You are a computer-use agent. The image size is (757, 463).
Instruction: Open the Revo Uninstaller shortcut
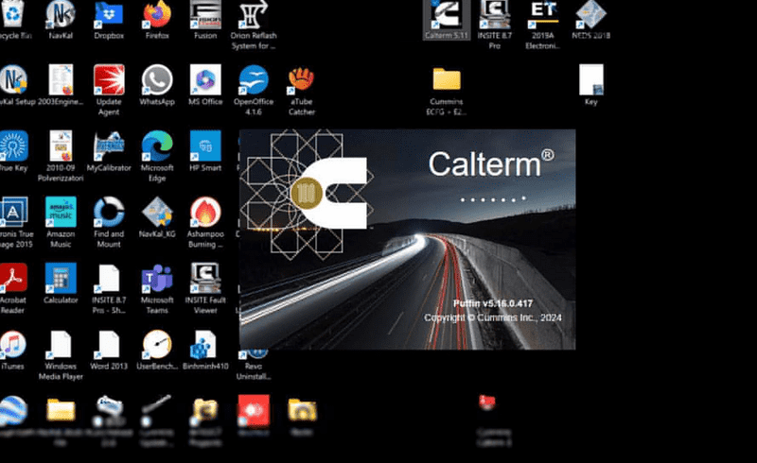[x=254, y=365]
